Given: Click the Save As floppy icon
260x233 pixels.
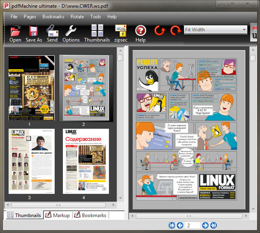Looking at the screenshot, I should [34, 31].
